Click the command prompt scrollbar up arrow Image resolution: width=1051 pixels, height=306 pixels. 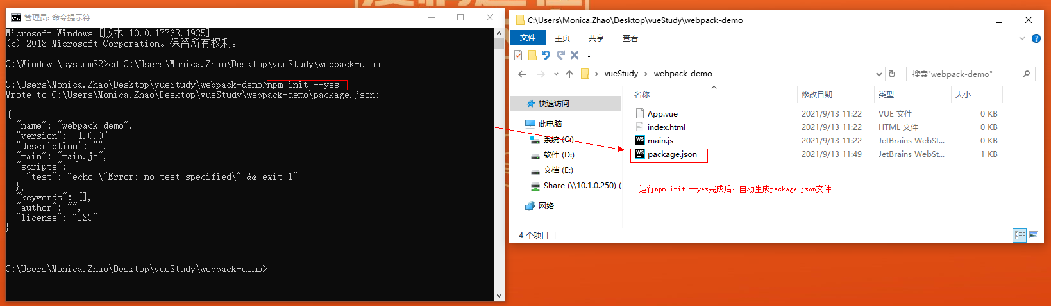[x=499, y=33]
